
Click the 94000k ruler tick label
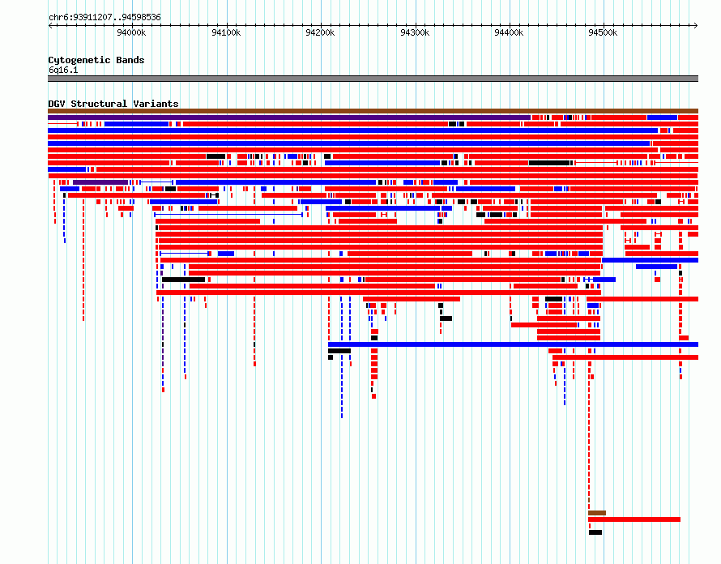coord(131,32)
